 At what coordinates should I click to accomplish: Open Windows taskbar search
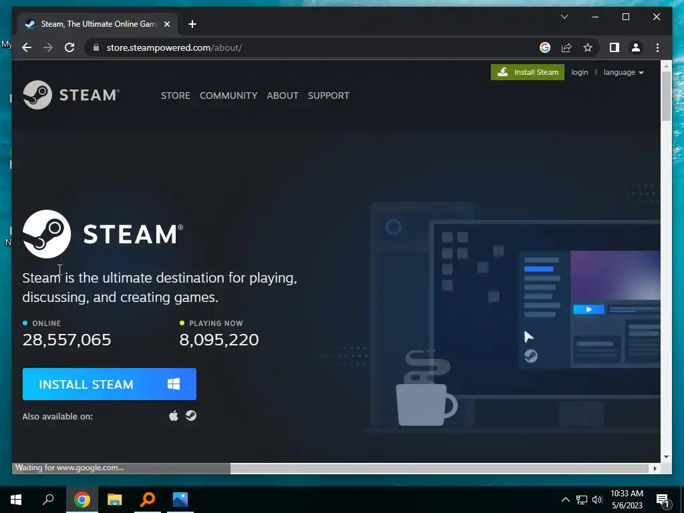click(x=48, y=500)
